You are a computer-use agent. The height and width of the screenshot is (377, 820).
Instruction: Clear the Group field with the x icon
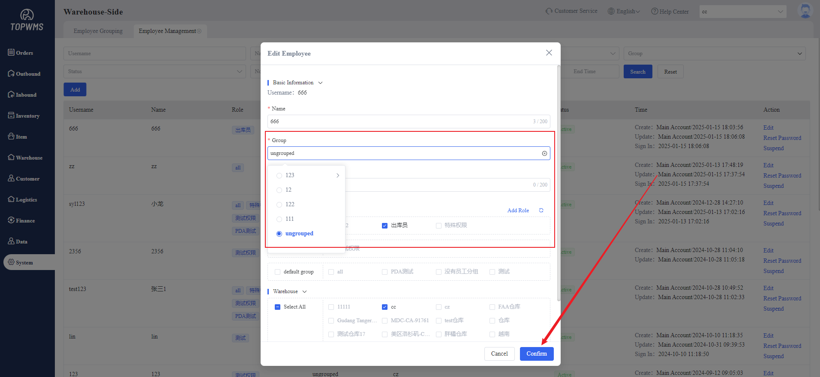click(x=544, y=154)
